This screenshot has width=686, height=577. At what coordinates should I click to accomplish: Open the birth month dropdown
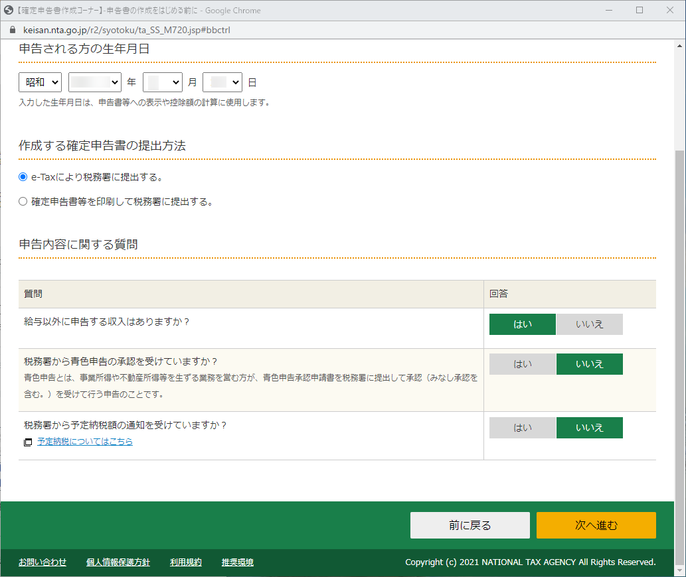pos(163,82)
